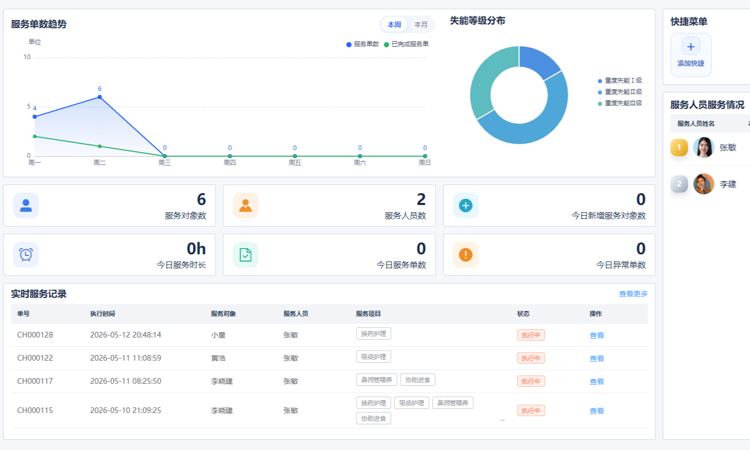The image size is (750, 450).
Task: Click order number CH000122
Action: 35,358
